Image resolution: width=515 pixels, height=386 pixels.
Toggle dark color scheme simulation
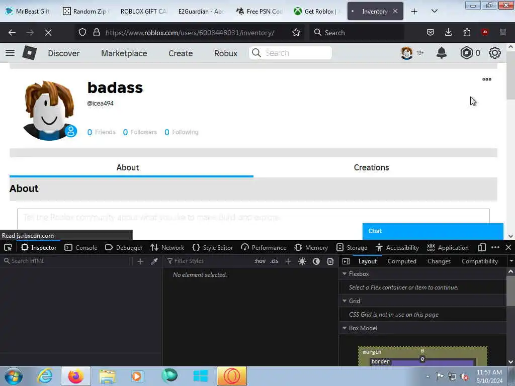pyautogui.click(x=316, y=261)
